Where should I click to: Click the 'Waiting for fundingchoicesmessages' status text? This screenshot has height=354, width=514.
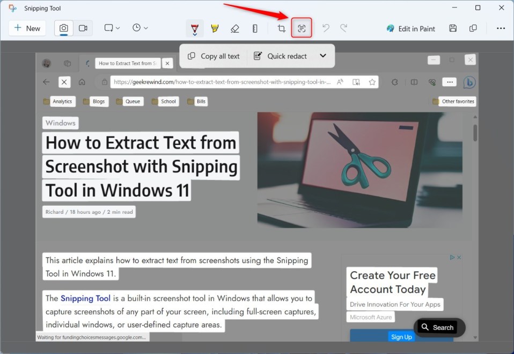click(x=91, y=337)
